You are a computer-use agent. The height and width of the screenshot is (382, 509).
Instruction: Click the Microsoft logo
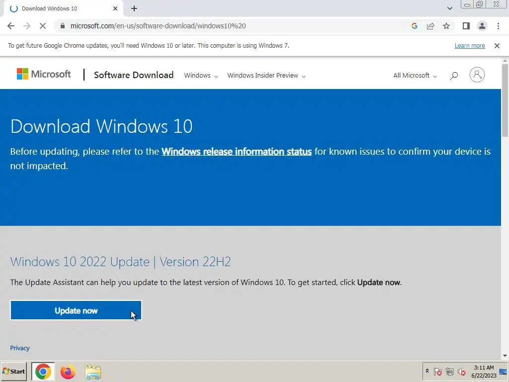pyautogui.click(x=44, y=75)
